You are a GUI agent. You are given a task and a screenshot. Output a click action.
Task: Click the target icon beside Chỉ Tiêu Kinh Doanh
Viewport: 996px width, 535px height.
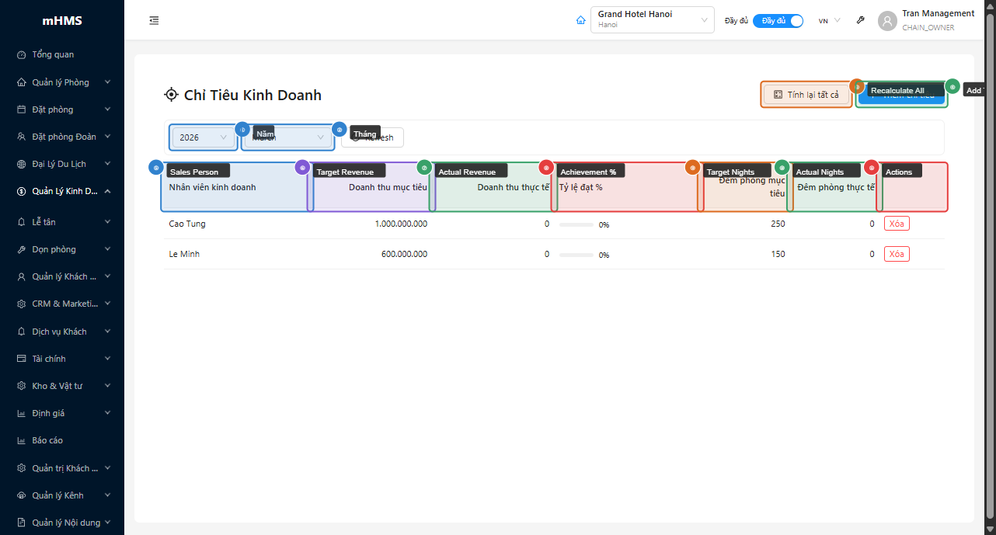click(x=171, y=95)
